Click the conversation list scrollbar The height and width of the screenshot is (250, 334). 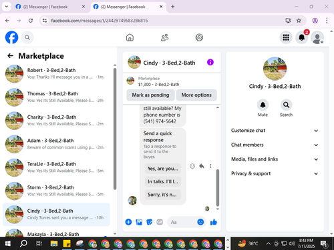(x=115, y=129)
